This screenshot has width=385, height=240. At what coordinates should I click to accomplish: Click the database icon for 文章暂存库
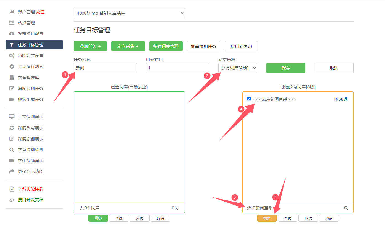tap(12, 78)
